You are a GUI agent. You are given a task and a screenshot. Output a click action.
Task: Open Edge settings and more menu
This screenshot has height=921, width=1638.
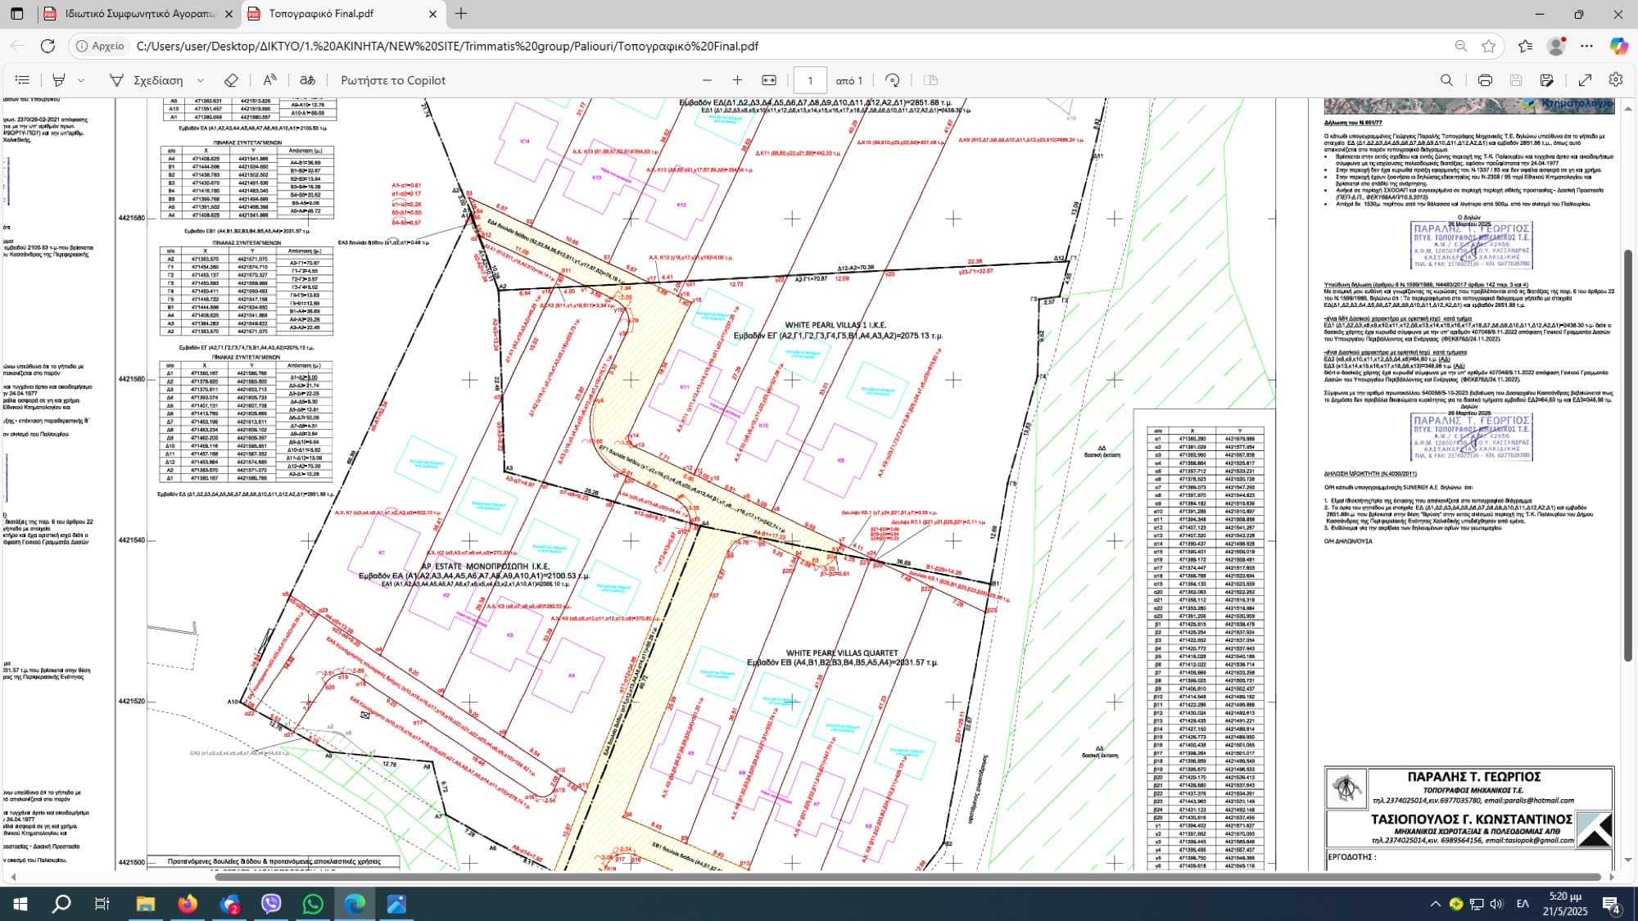pyautogui.click(x=1587, y=46)
